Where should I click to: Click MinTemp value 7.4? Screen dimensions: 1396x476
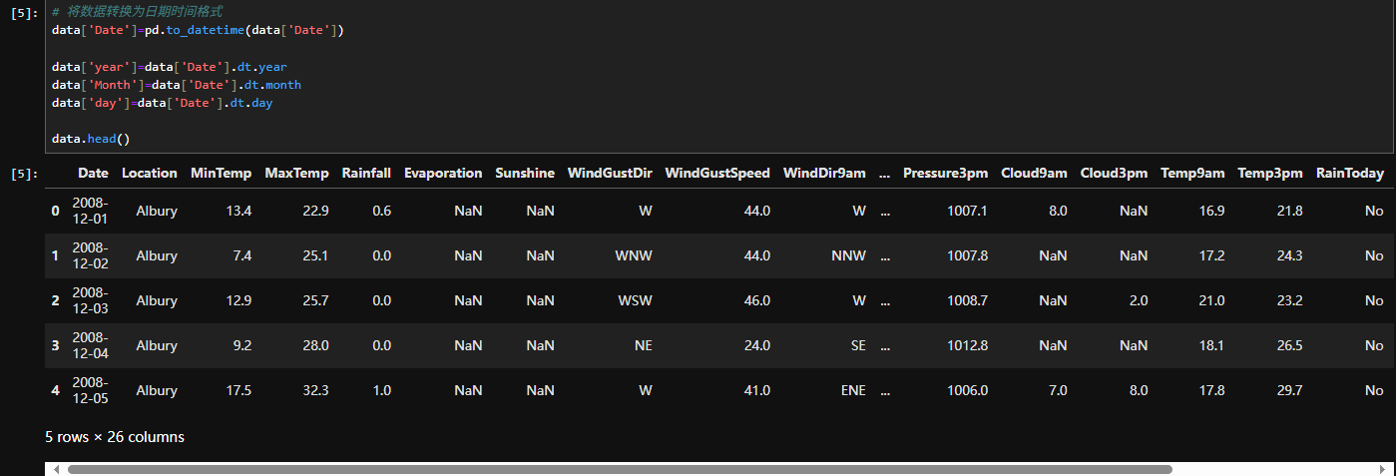[x=241, y=255]
